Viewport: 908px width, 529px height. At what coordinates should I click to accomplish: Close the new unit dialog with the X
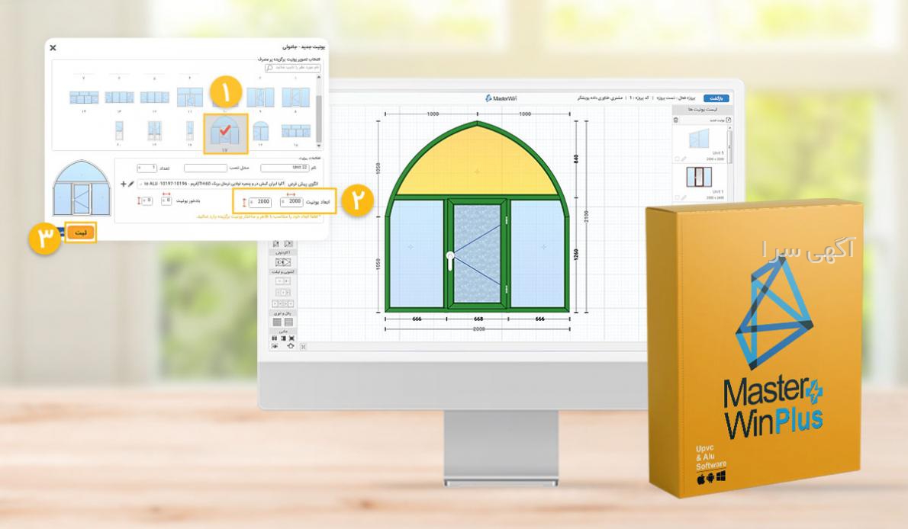pos(53,47)
